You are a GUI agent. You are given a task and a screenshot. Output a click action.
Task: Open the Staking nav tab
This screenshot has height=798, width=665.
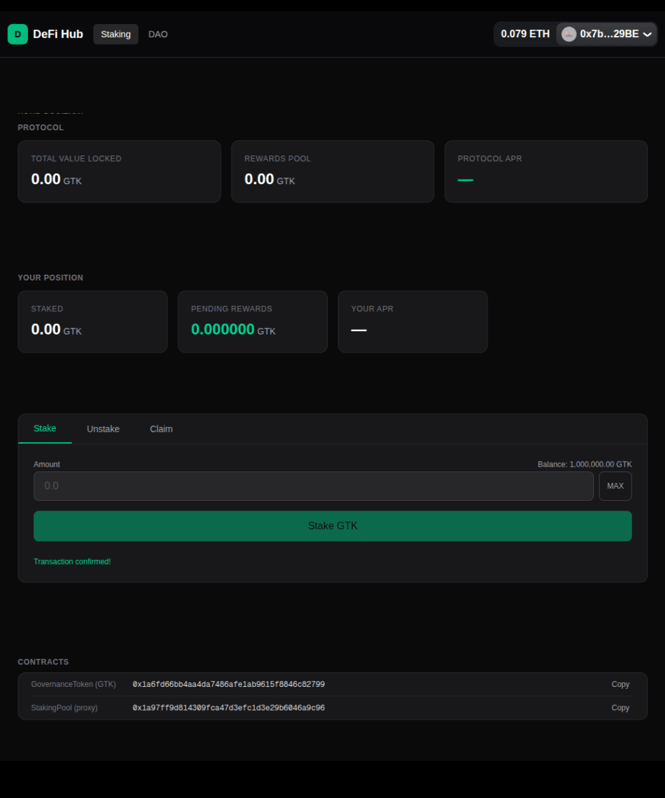click(116, 34)
